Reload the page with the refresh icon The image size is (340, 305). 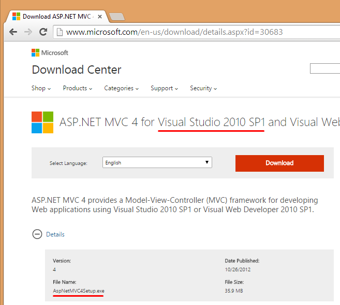click(x=43, y=32)
